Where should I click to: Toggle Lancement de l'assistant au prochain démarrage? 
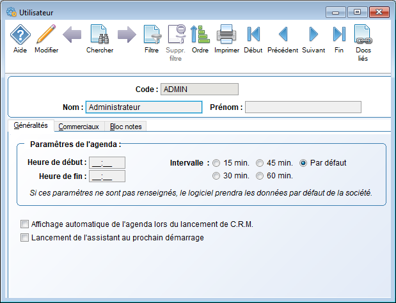click(25, 238)
